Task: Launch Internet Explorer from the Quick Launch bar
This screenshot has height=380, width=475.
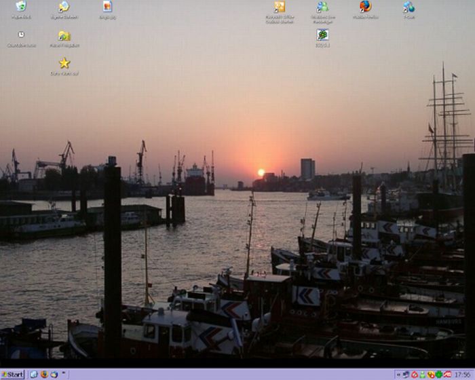Action: pyautogui.click(x=34, y=375)
